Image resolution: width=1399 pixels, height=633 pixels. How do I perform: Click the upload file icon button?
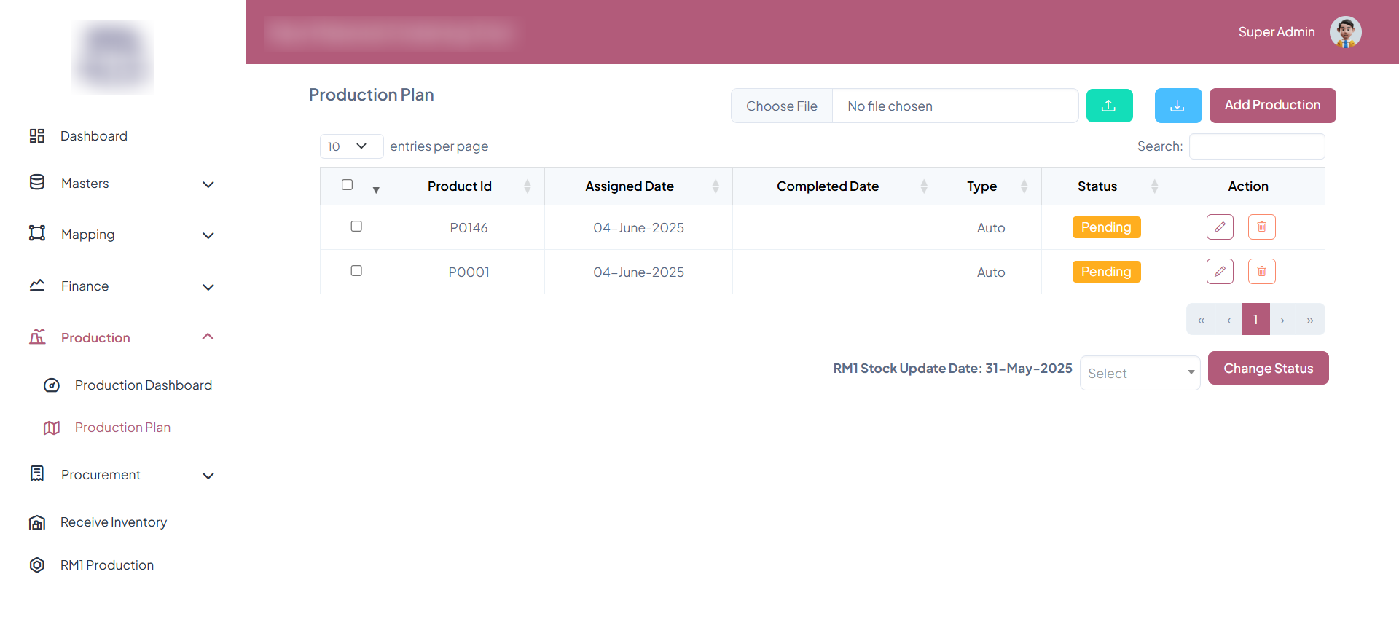[1109, 106]
